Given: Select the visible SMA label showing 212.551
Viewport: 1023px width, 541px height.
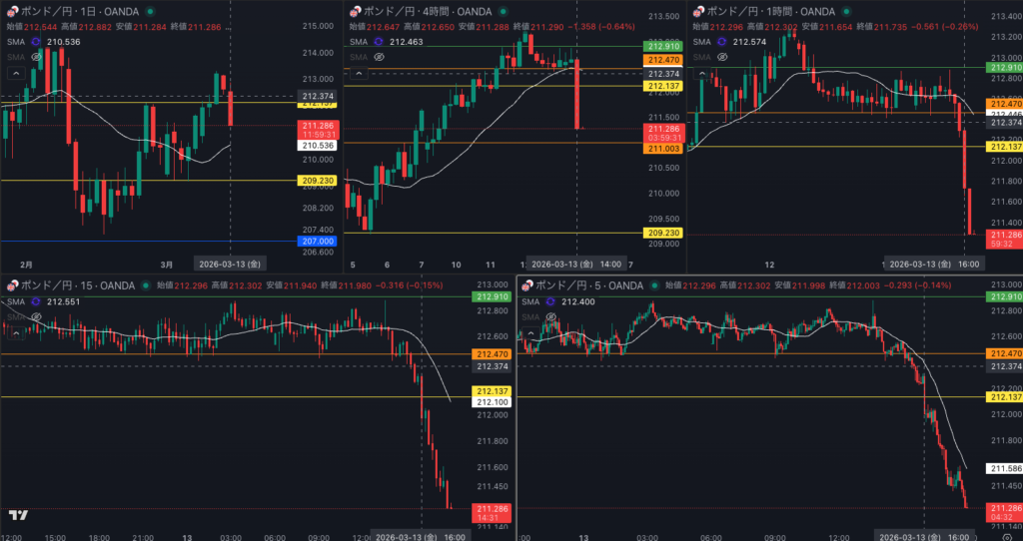Looking at the screenshot, I should point(15,301).
